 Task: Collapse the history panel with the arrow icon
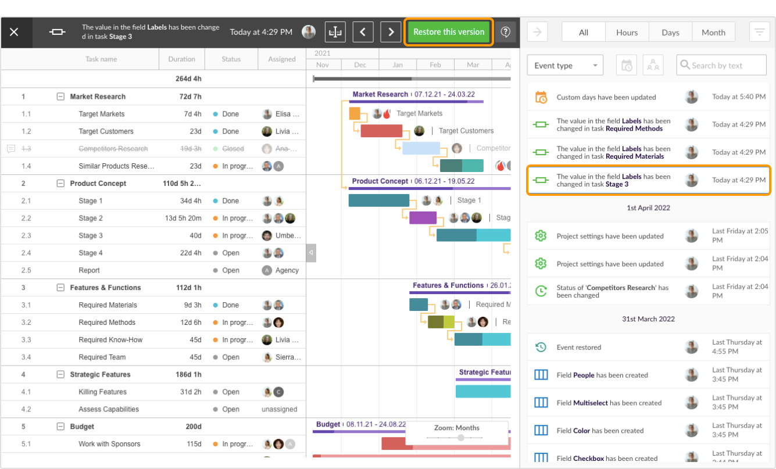coord(537,32)
